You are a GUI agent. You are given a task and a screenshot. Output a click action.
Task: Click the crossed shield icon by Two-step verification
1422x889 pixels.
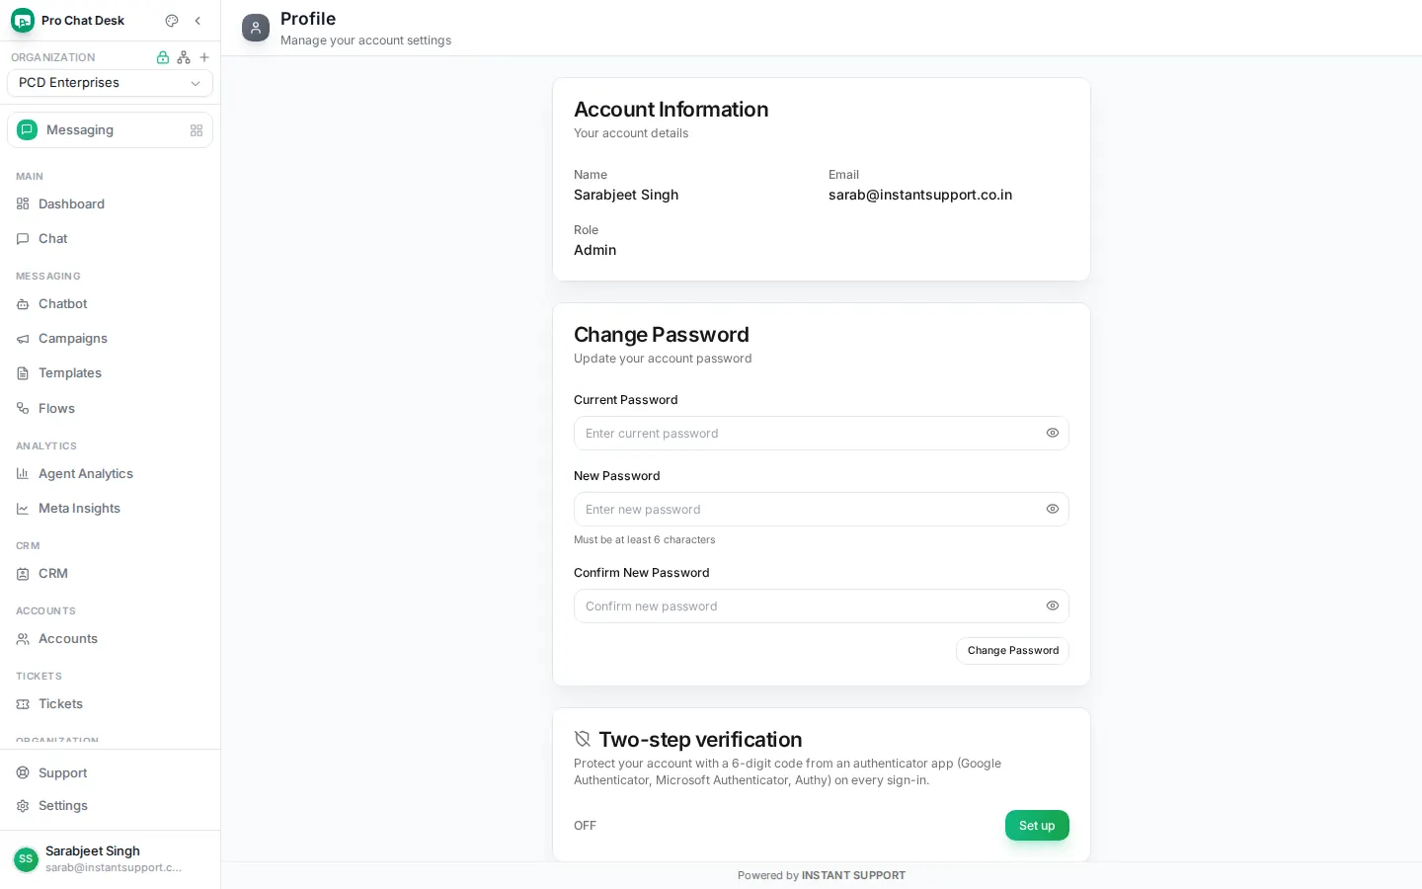pos(583,739)
